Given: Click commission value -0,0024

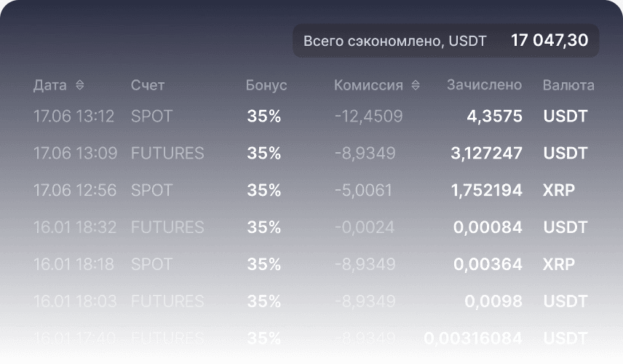Looking at the screenshot, I should coord(364,227).
